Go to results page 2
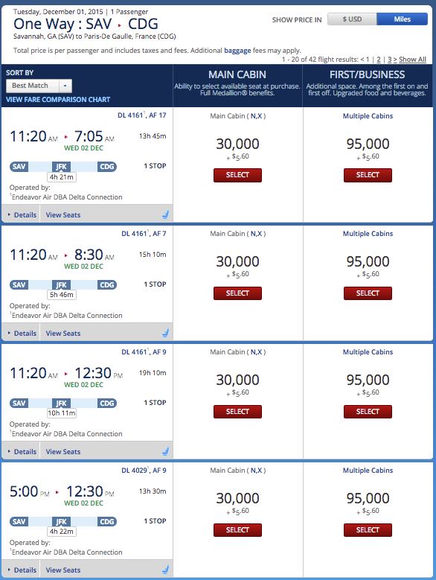Image resolution: width=436 pixels, height=580 pixels. tap(379, 59)
